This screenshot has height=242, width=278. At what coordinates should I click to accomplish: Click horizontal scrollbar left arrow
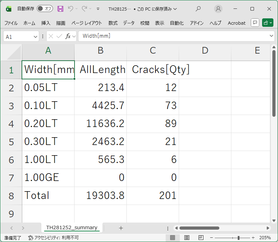click(176, 228)
